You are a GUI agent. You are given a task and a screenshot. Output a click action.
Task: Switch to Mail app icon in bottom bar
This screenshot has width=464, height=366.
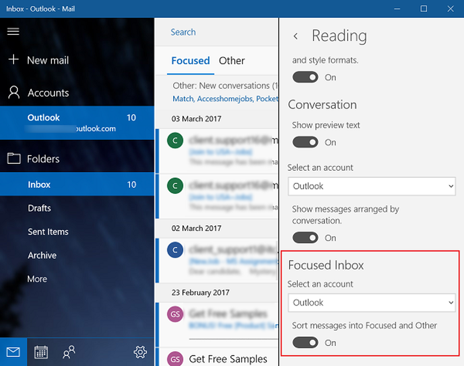pyautogui.click(x=13, y=353)
